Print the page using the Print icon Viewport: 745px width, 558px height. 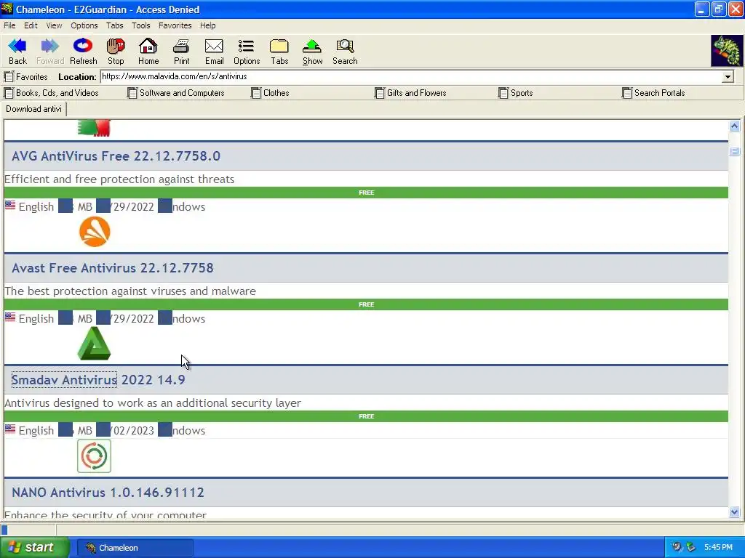pyautogui.click(x=181, y=52)
